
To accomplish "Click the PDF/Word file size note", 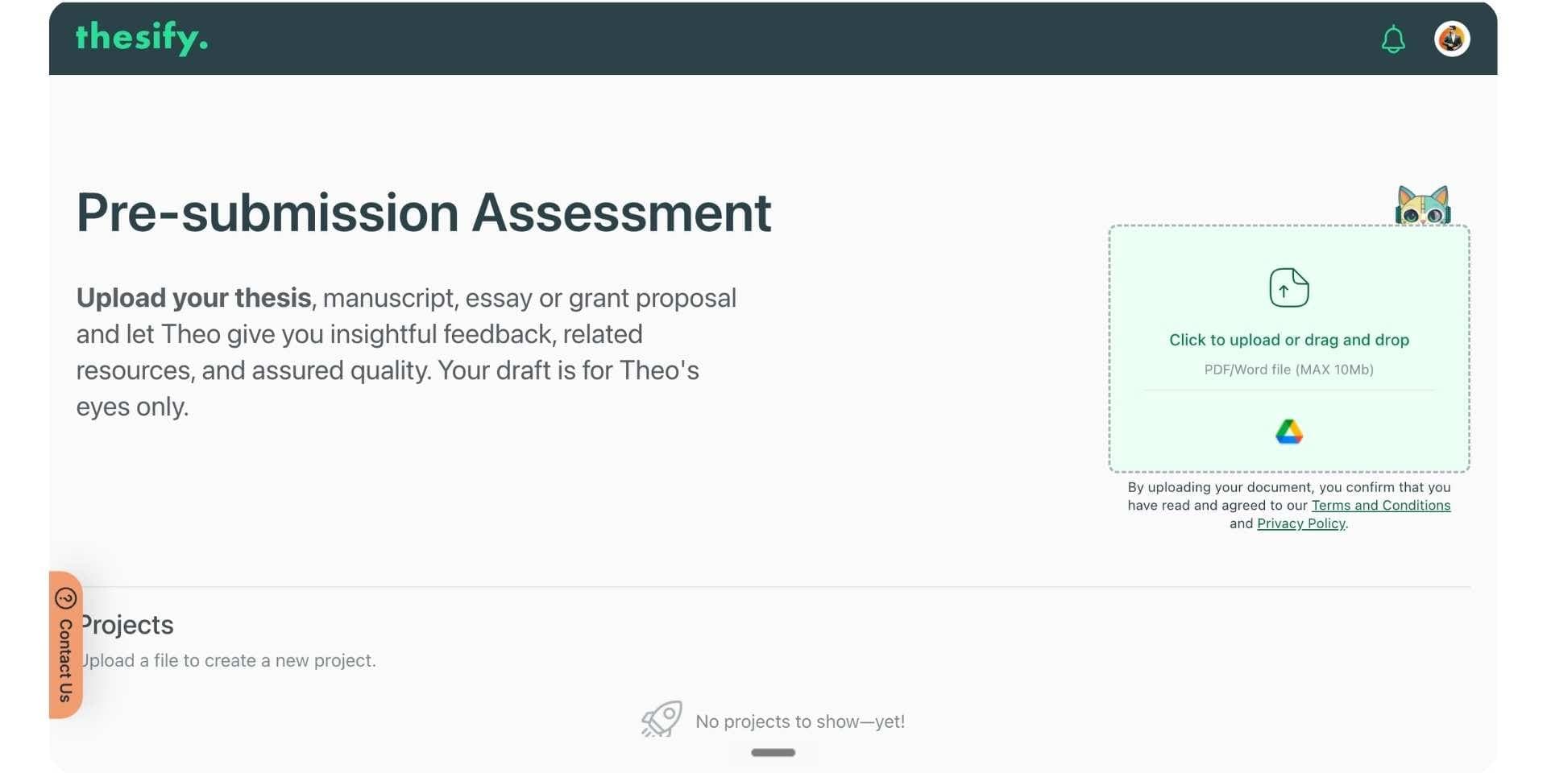I will pyautogui.click(x=1289, y=370).
